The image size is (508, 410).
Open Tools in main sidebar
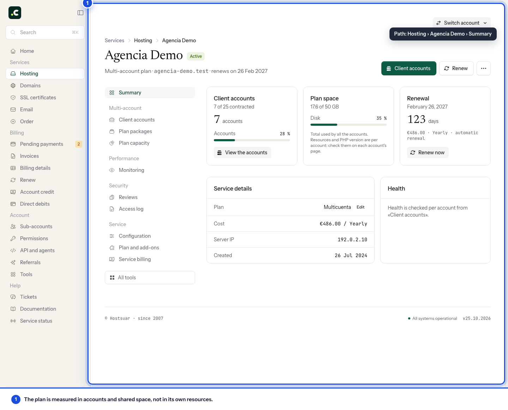(x=45, y=274)
